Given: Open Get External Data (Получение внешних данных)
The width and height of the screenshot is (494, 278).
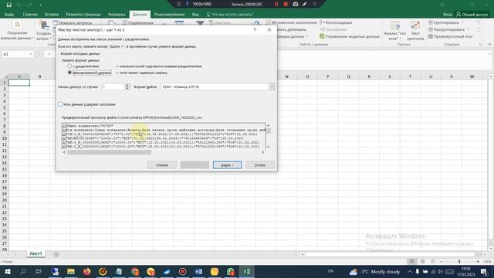Looking at the screenshot, I should [17, 30].
